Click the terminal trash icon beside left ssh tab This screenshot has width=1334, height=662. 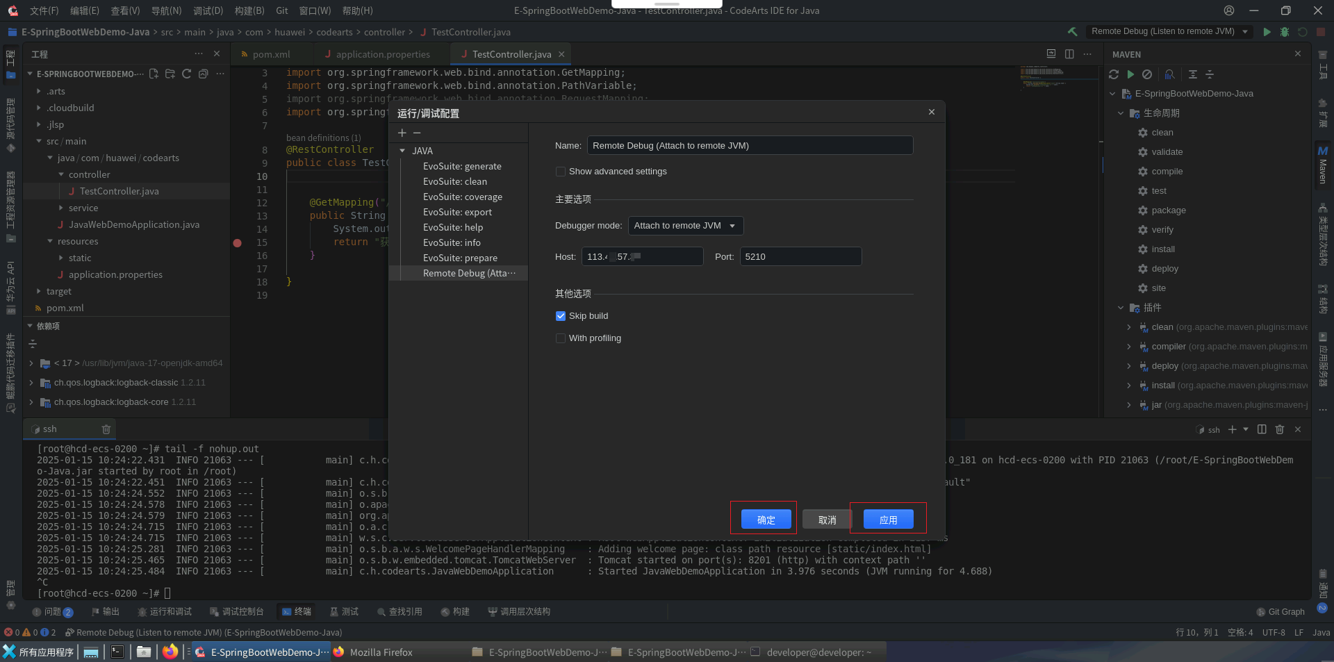point(106,429)
